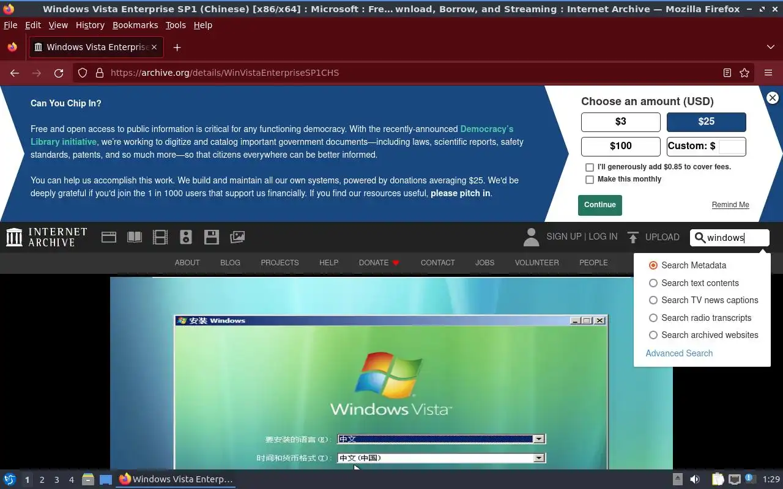Click the network tray icon
This screenshot has width=783, height=489.
[x=735, y=479]
